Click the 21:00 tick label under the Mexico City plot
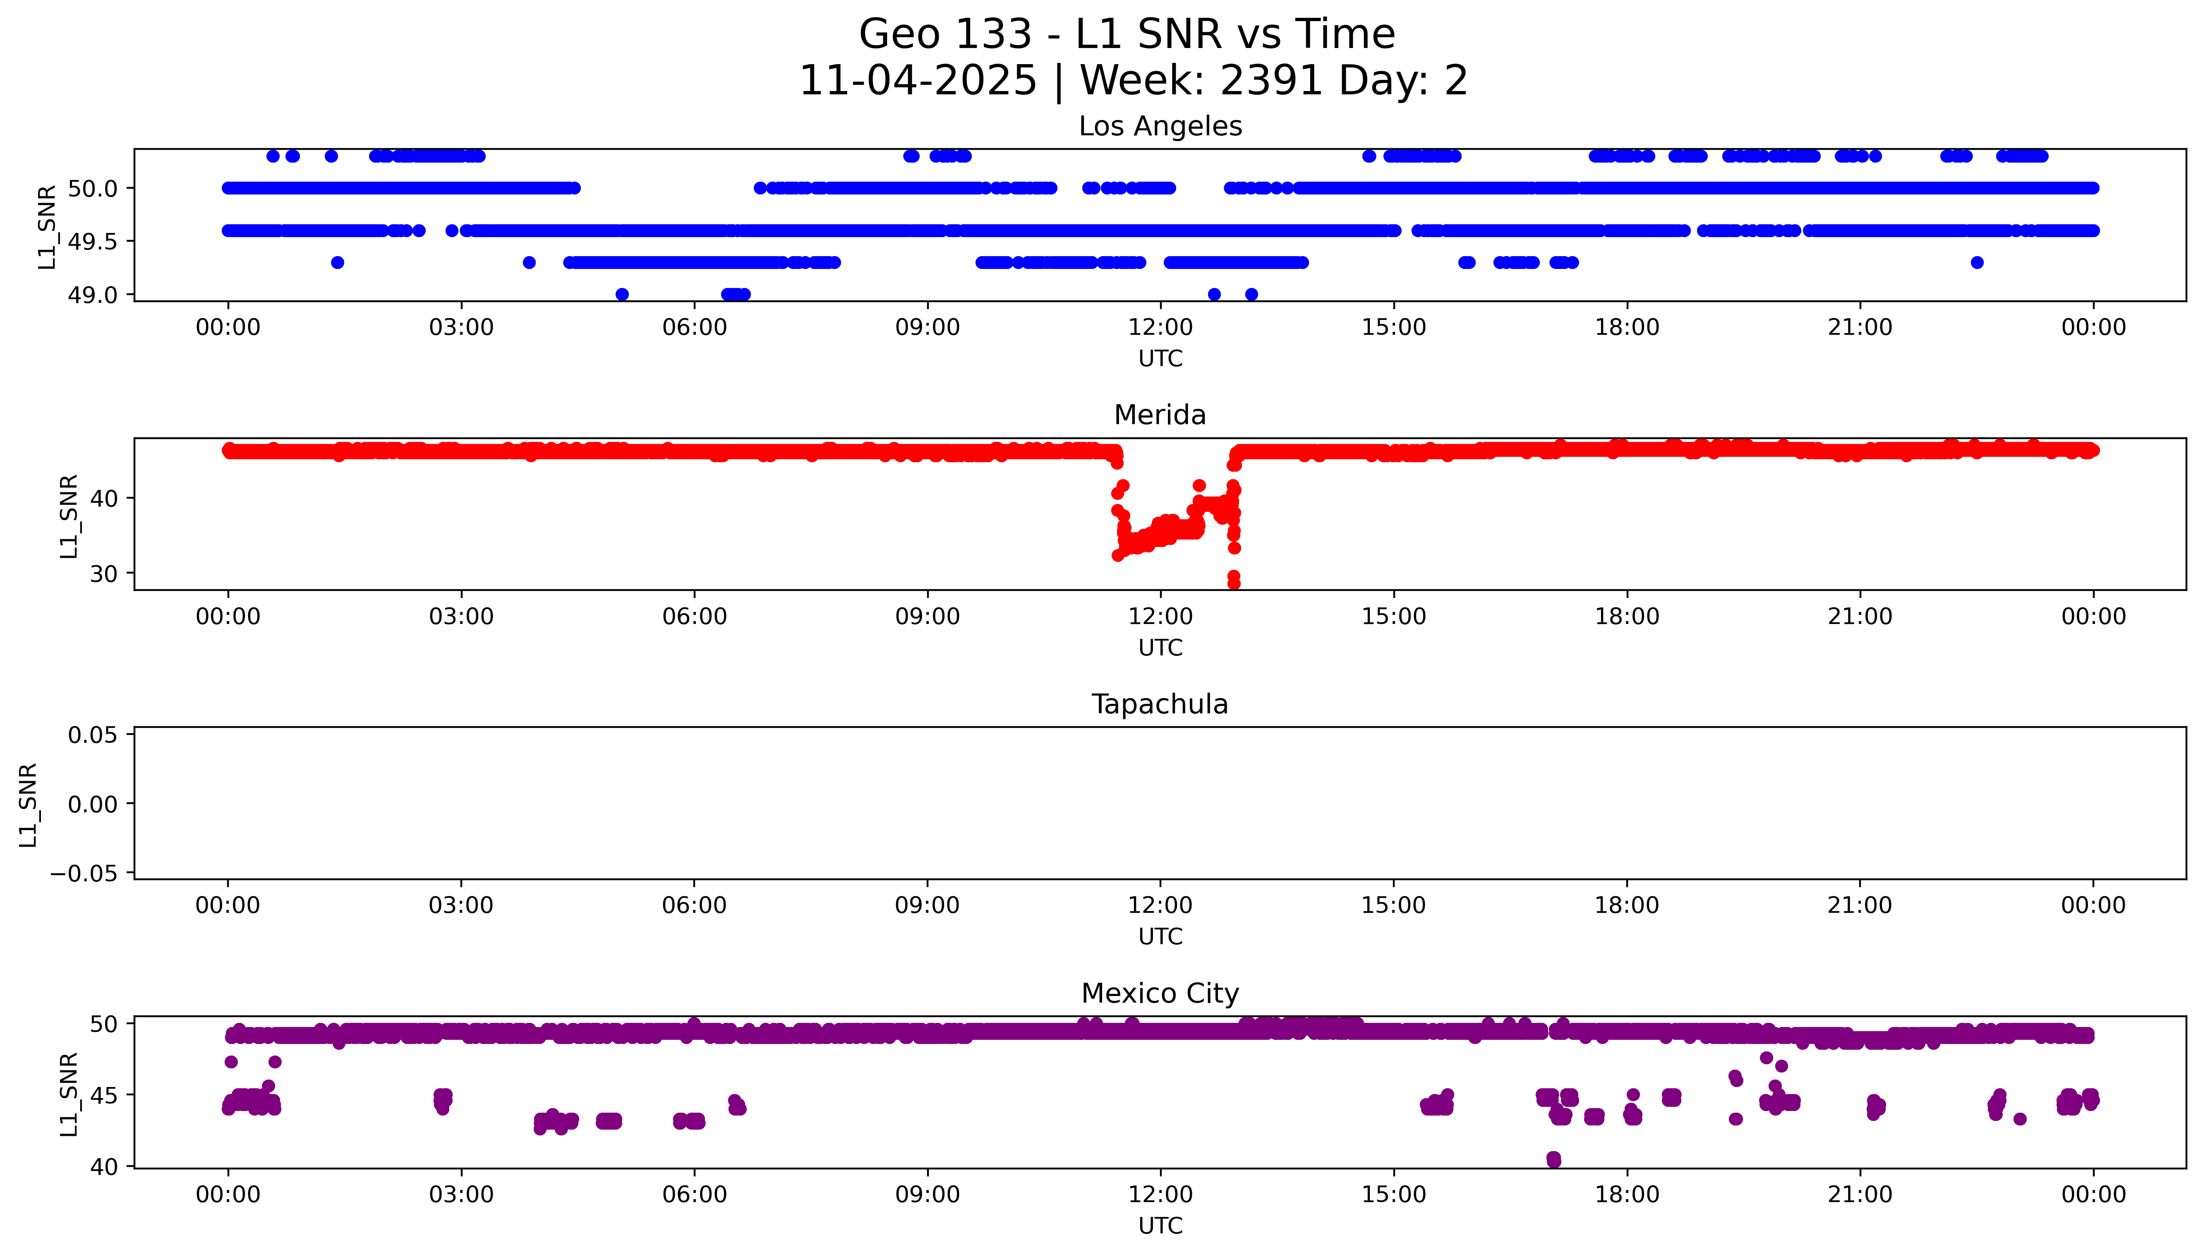Screen dimensions: 2203x1255 coord(1859,1195)
